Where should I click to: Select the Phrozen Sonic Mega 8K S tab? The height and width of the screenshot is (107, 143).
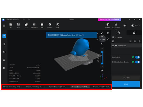[x=34, y=87]
